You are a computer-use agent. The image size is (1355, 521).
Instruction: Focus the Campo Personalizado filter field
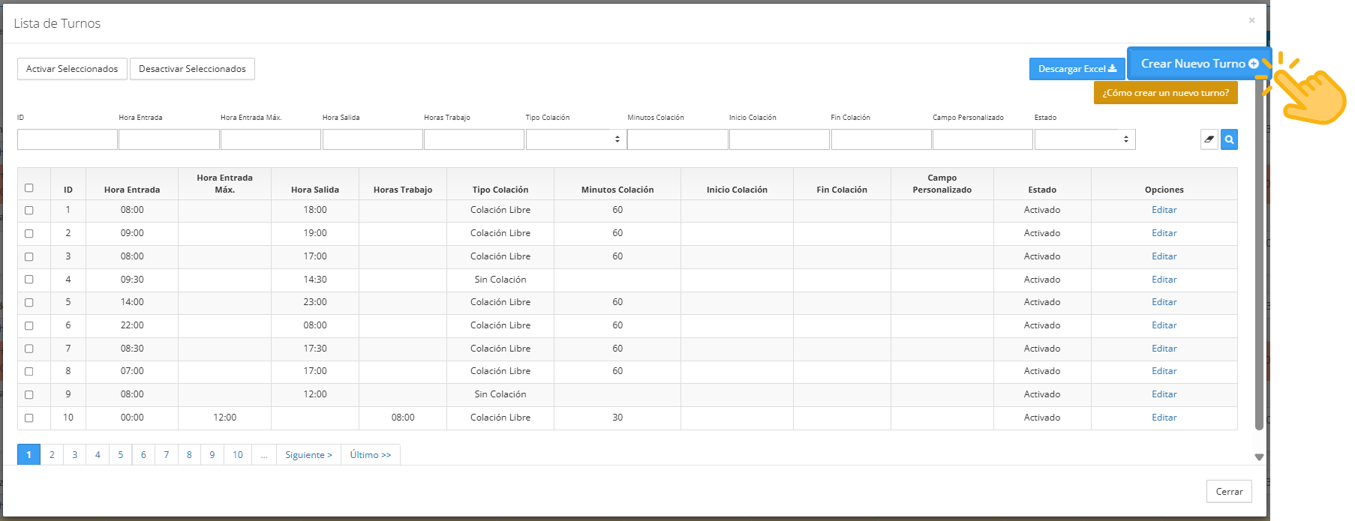983,139
